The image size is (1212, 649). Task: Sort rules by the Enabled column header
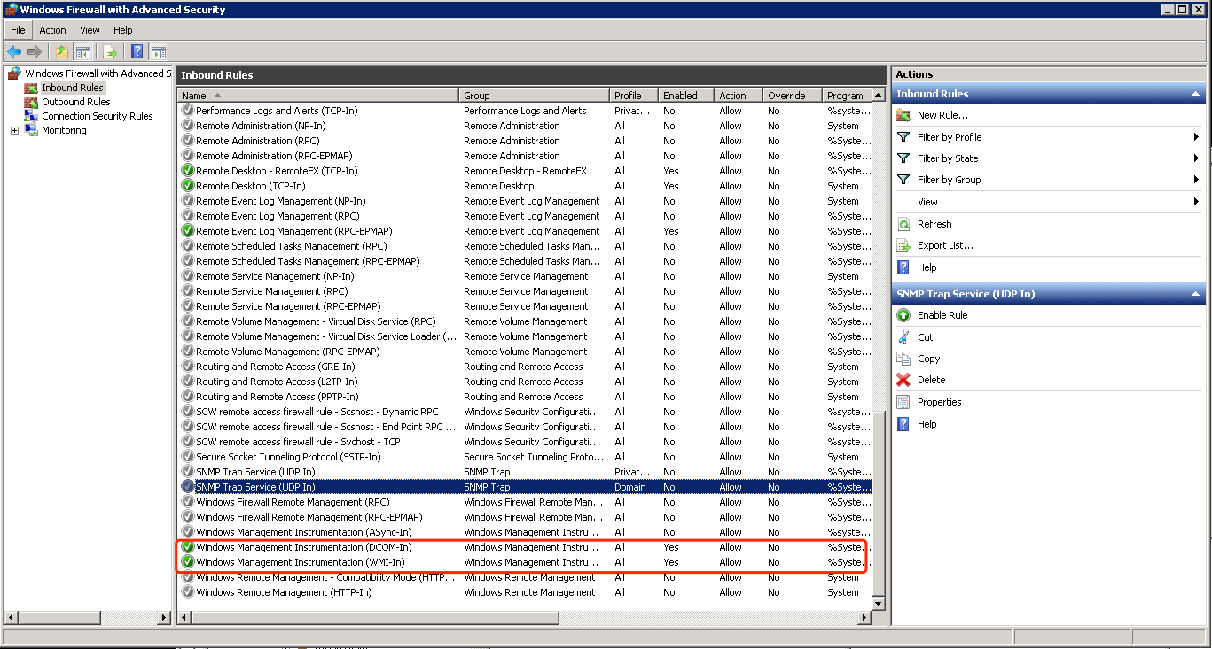(x=679, y=96)
